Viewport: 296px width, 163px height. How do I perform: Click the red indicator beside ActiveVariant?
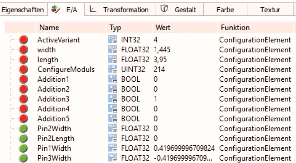coord(24,40)
